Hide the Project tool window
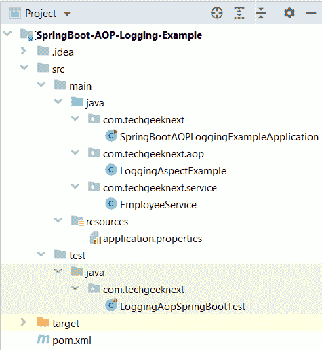This screenshot has width=322, height=350. click(311, 13)
